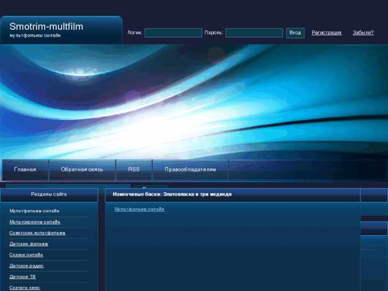
Task: Open the Обратная связь menu item
Action: [x=82, y=170]
